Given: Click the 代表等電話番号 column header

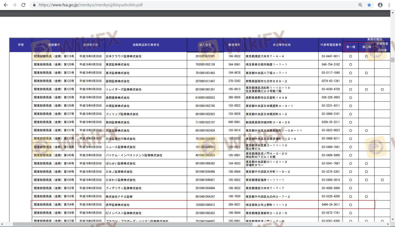Looking at the screenshot, I should 331,45.
